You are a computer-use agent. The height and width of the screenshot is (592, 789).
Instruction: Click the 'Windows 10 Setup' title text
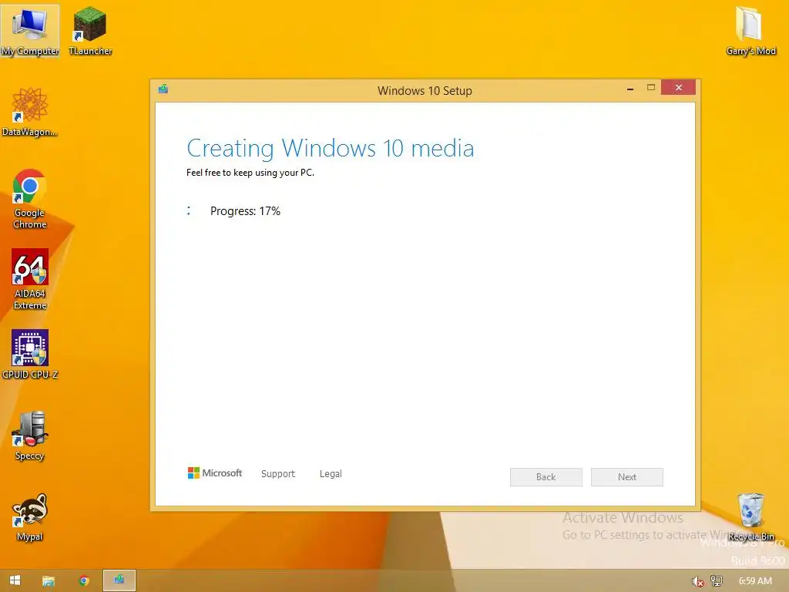425,91
